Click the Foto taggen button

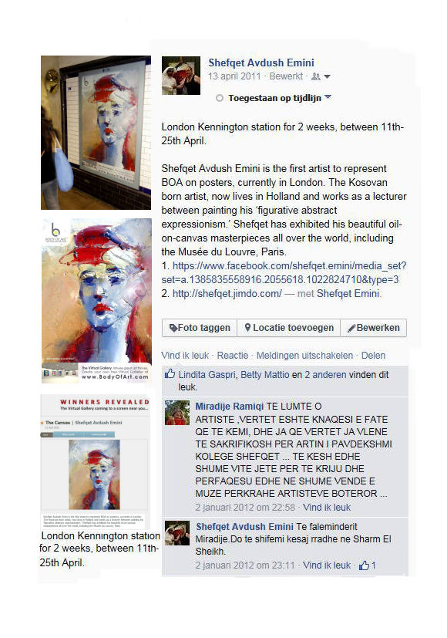click(x=200, y=328)
